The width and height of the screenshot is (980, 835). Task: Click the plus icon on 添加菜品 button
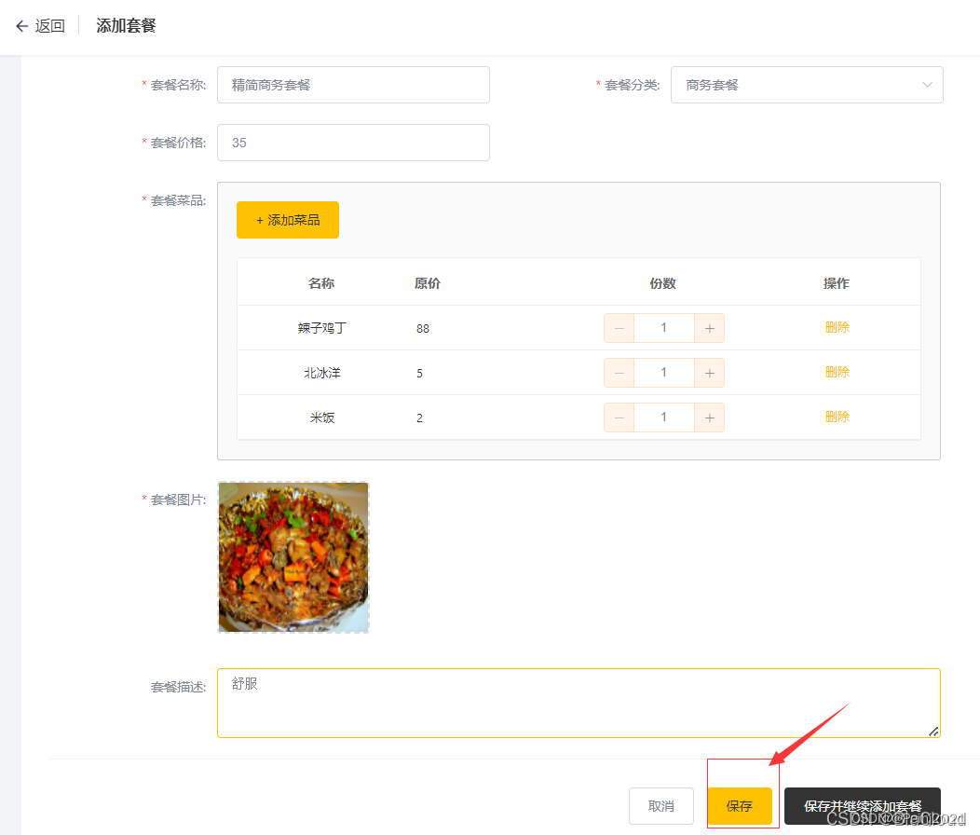pos(262,219)
